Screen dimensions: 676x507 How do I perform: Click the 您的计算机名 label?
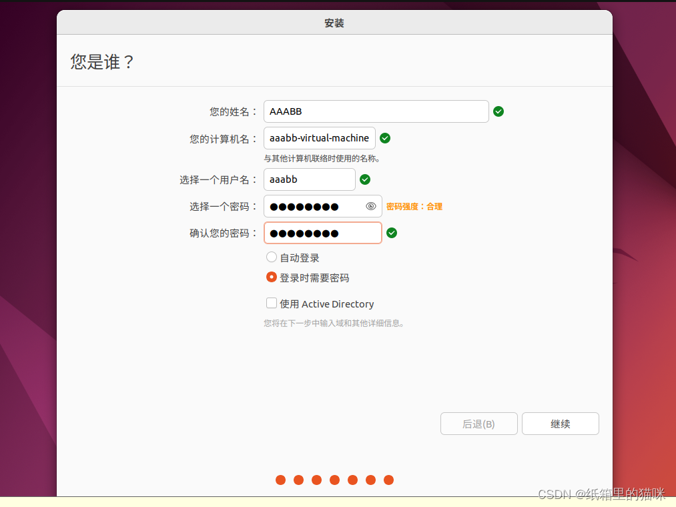(224, 139)
